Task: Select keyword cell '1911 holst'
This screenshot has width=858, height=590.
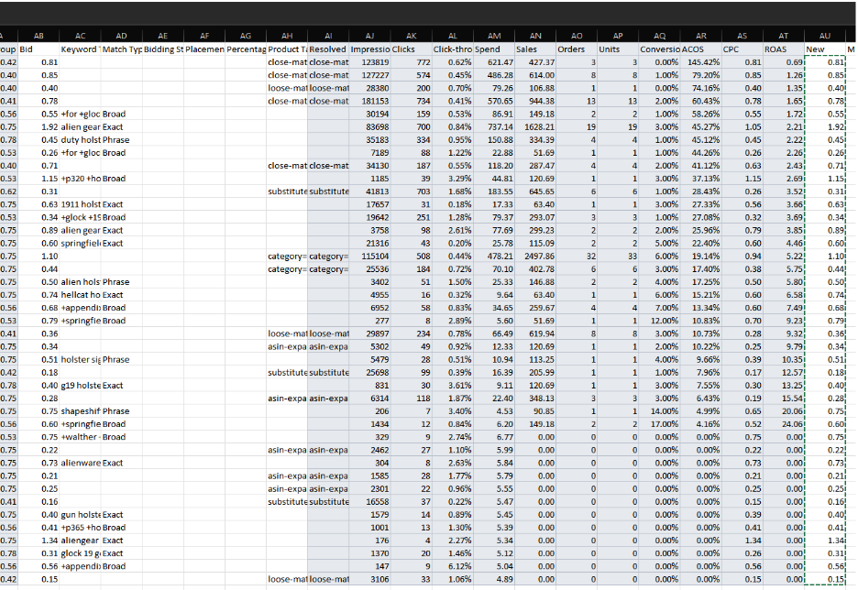Action: 81,204
